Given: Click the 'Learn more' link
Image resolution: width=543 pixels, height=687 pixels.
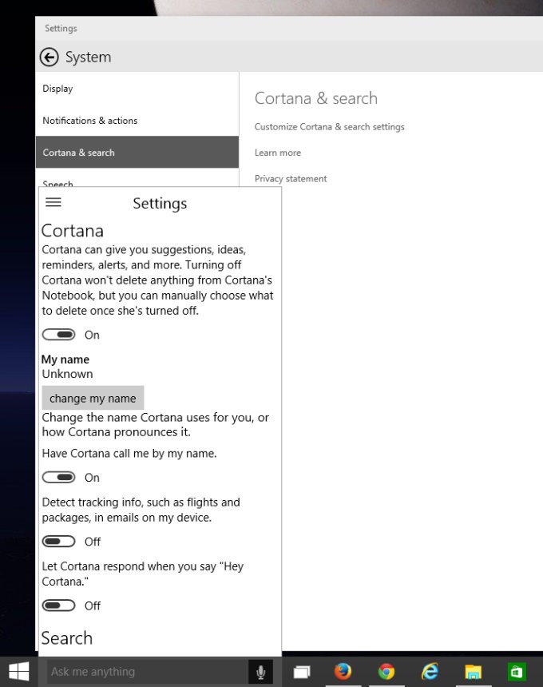Looking at the screenshot, I should pos(278,153).
